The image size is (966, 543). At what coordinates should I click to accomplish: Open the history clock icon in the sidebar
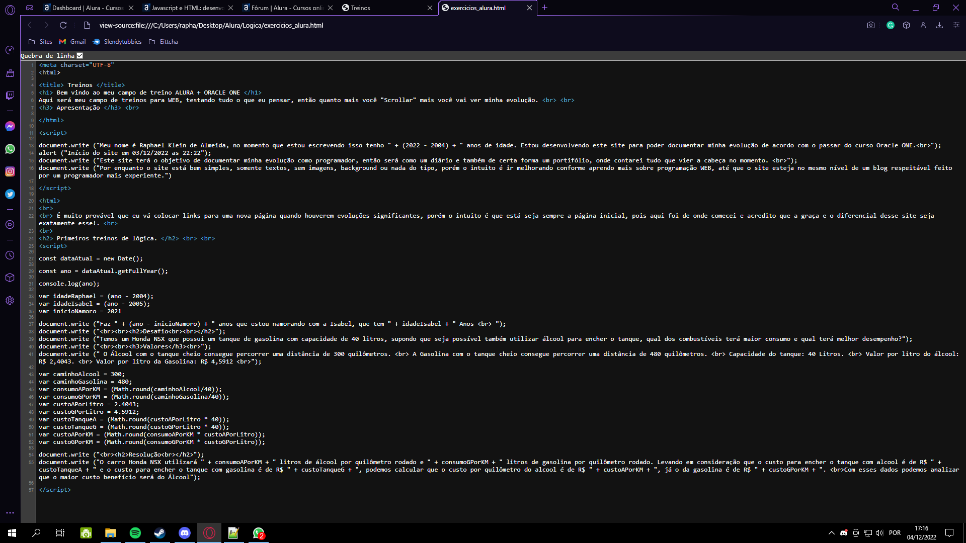point(10,255)
